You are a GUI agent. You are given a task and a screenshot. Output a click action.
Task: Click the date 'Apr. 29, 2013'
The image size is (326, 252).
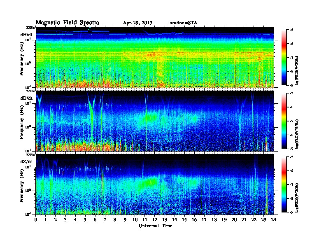coord(137,23)
